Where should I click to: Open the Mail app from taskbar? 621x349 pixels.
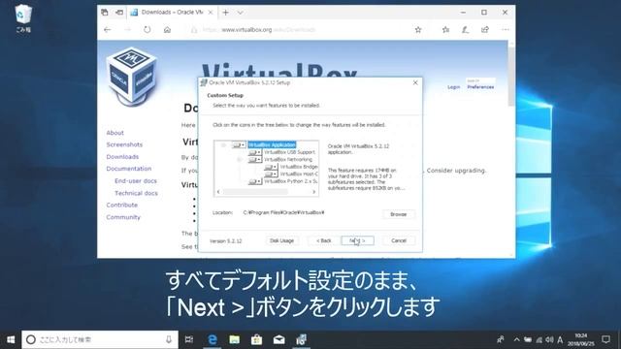(x=278, y=339)
